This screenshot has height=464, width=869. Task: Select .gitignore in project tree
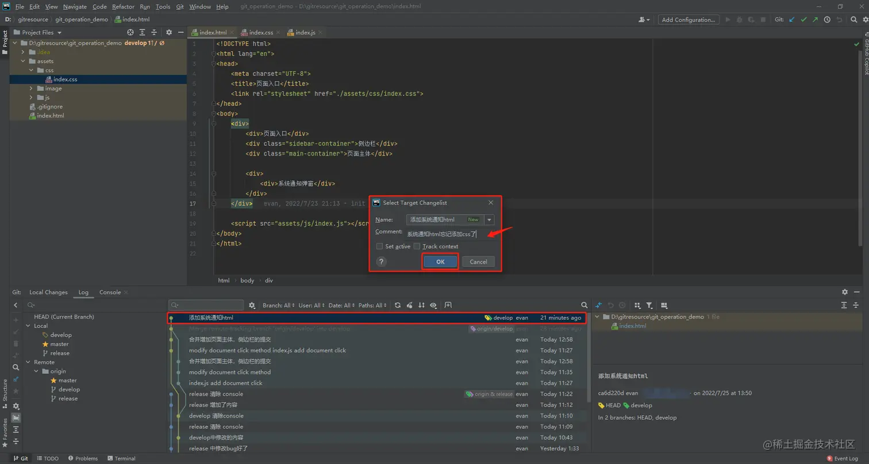point(49,107)
